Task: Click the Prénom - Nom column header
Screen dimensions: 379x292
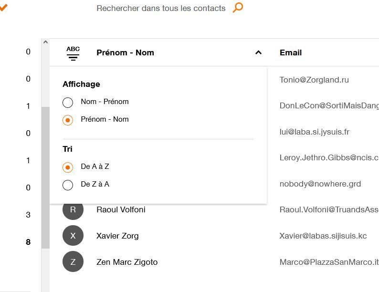Action: click(x=125, y=52)
